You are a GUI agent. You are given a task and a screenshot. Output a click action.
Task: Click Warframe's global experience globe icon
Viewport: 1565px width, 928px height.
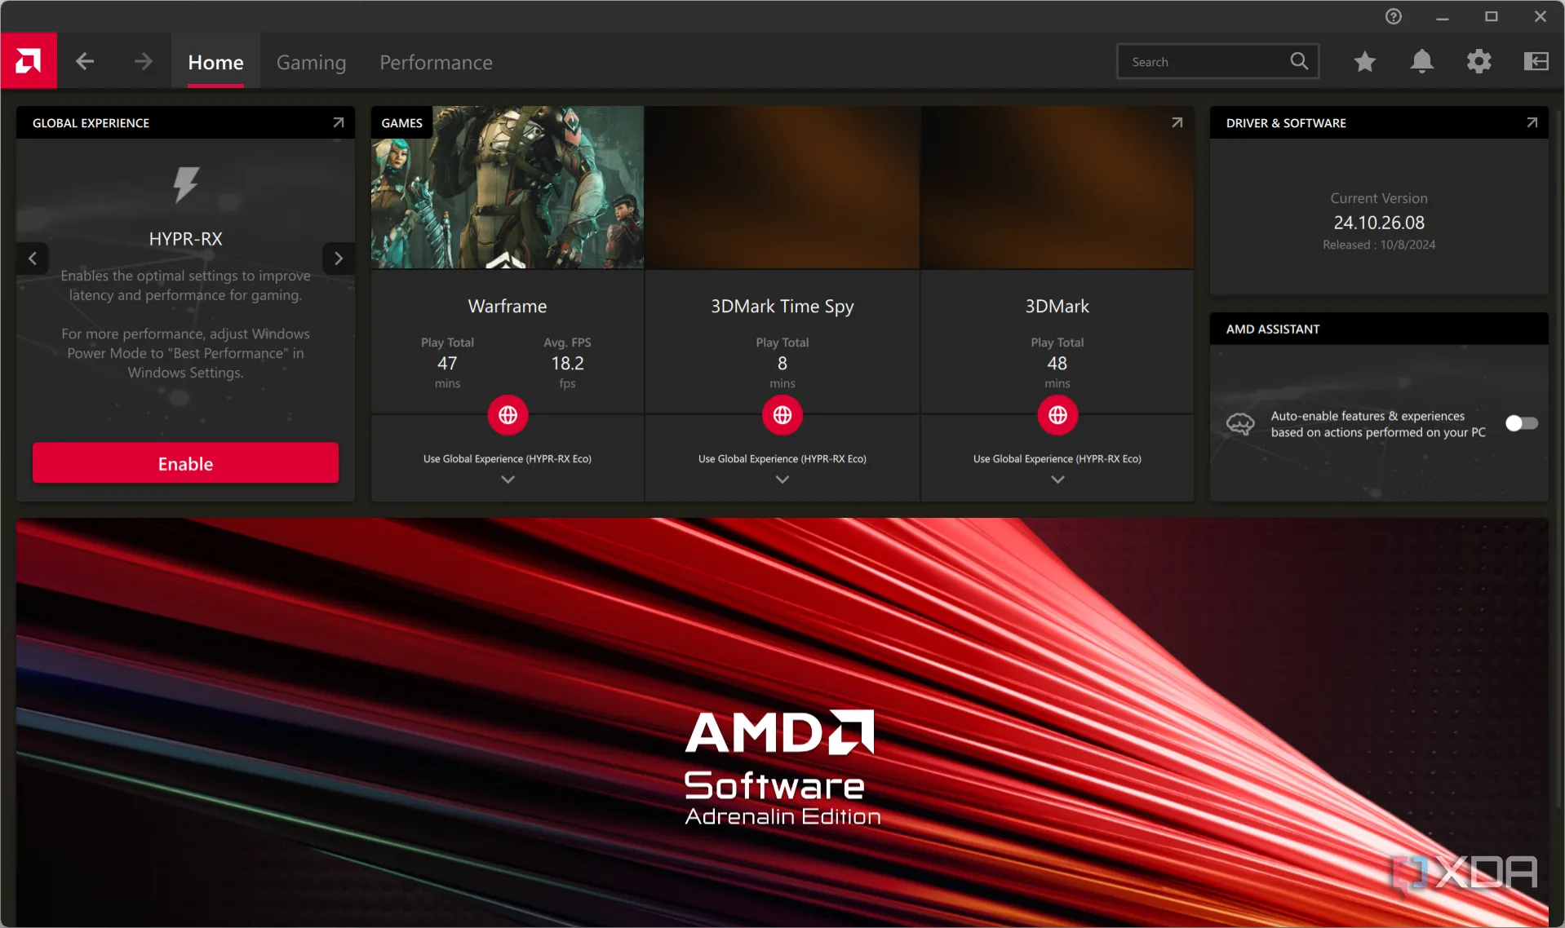tap(508, 415)
